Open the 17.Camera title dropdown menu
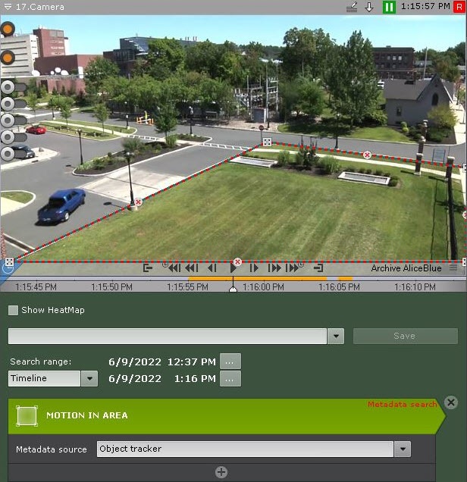The height and width of the screenshot is (482, 467). (x=7, y=7)
